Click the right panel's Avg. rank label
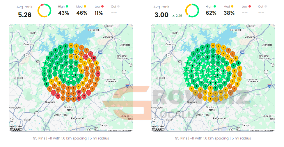 pyautogui.click(x=161, y=7)
